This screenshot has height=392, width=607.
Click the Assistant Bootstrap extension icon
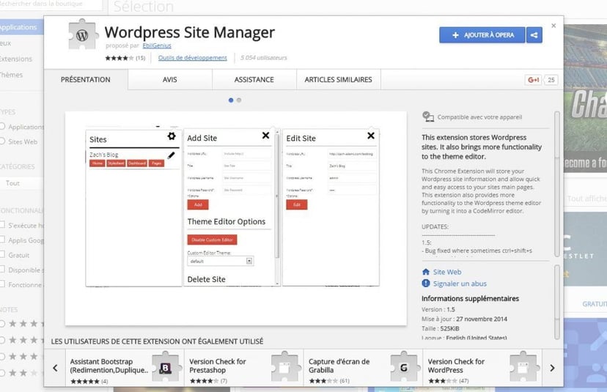click(166, 367)
